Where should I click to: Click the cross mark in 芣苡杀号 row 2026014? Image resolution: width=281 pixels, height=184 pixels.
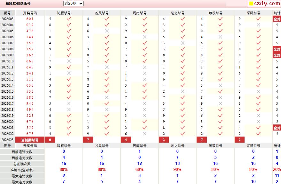point(220,85)
